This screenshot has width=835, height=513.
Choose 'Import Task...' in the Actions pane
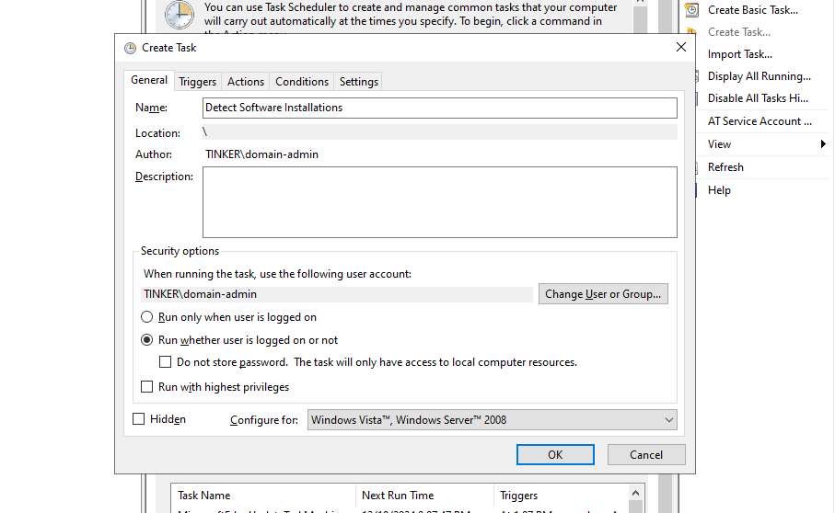coord(739,54)
